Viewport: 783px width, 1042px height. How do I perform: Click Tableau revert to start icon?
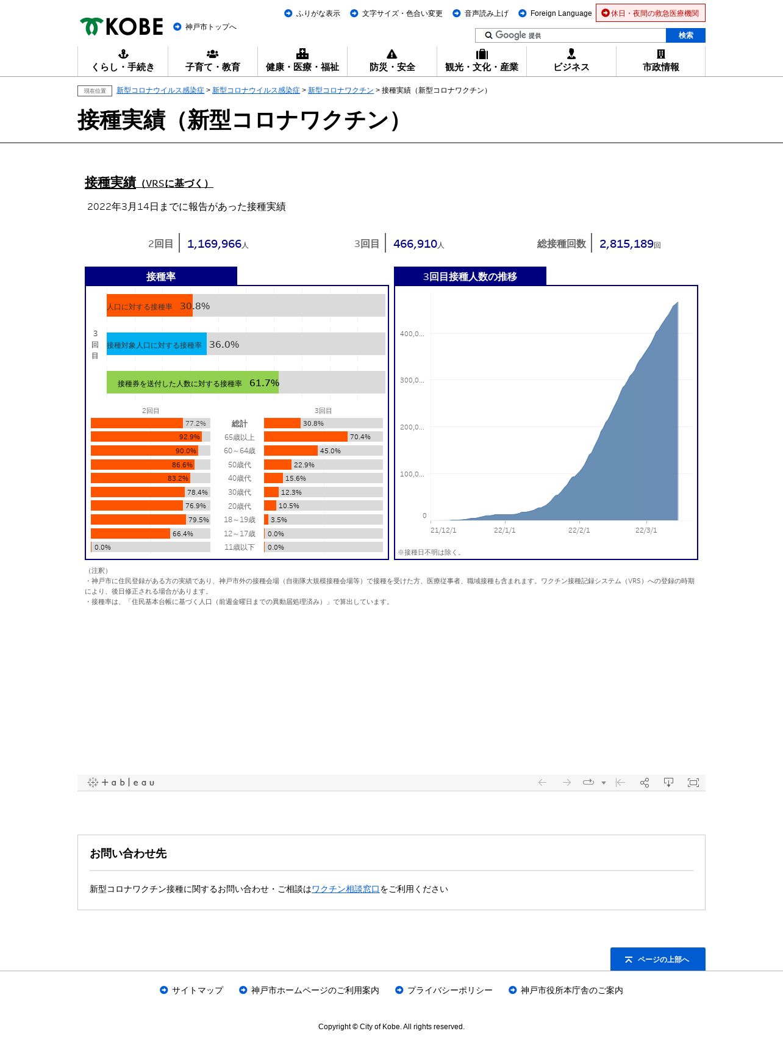pyautogui.click(x=620, y=782)
